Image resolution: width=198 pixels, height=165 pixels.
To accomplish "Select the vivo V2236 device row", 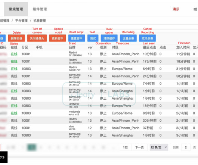I will pos(99,128).
